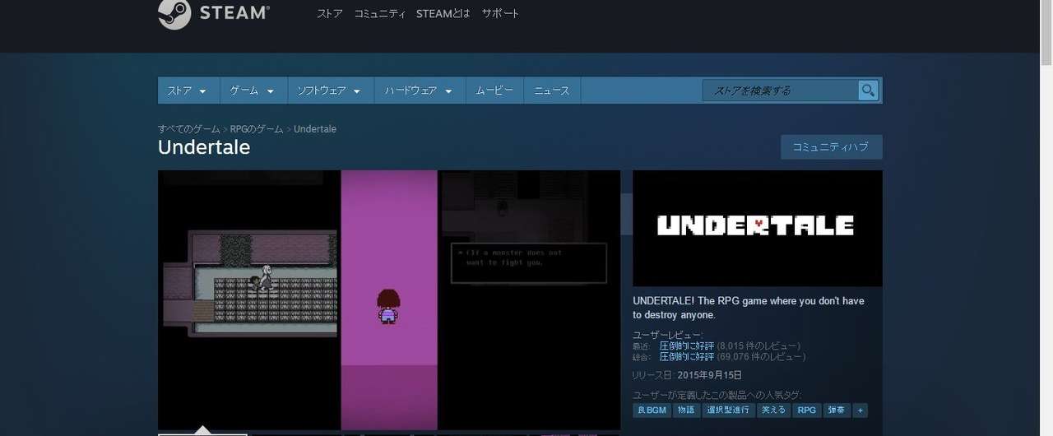Click the UNDERTALE logo header image

click(757, 228)
